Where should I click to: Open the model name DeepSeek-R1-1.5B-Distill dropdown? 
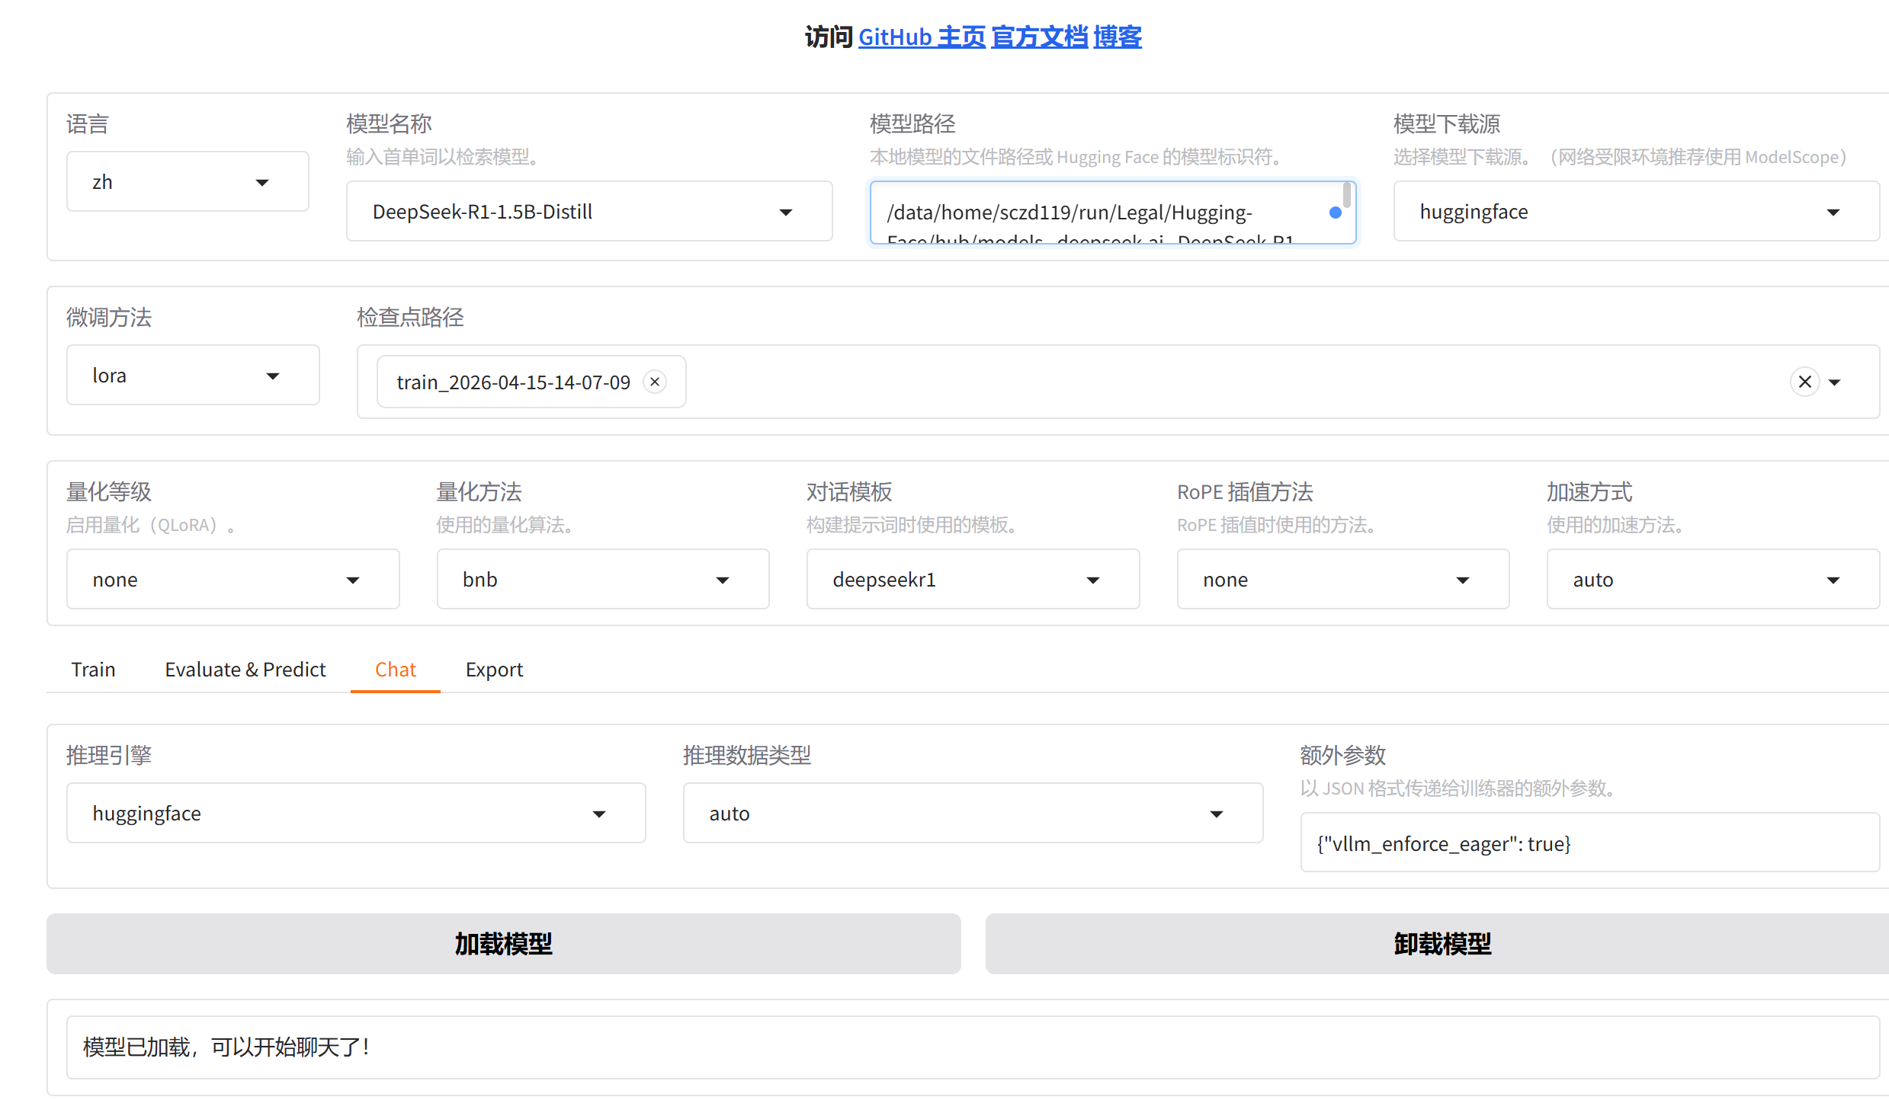589,212
